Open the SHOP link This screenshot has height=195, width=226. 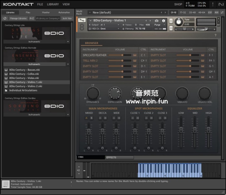178,4
